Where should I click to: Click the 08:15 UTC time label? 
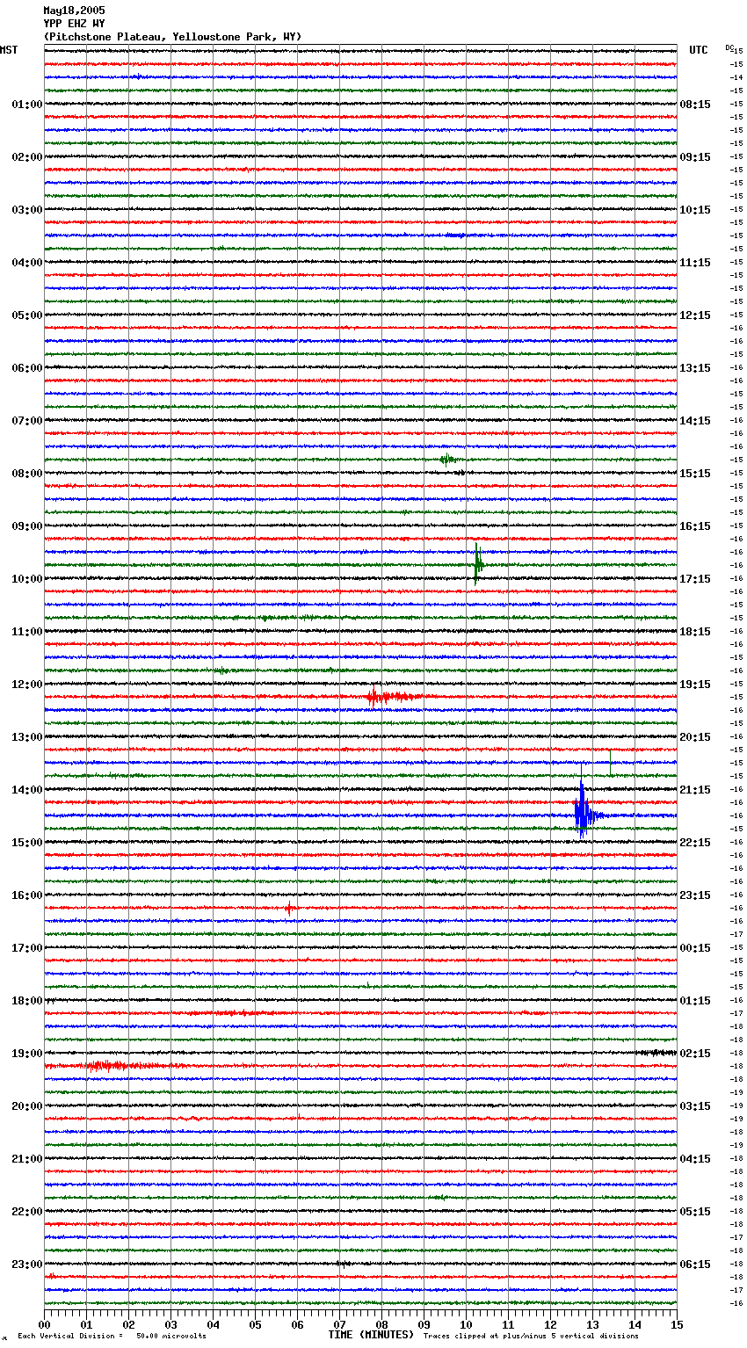tap(695, 105)
